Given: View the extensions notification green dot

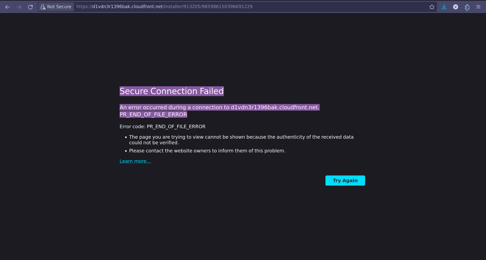Looking at the screenshot, I should pyautogui.click(x=467, y=10).
